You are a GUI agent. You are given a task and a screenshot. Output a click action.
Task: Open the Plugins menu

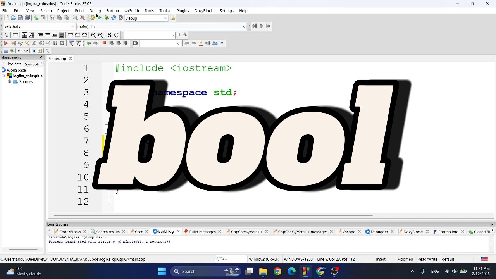[x=183, y=11]
